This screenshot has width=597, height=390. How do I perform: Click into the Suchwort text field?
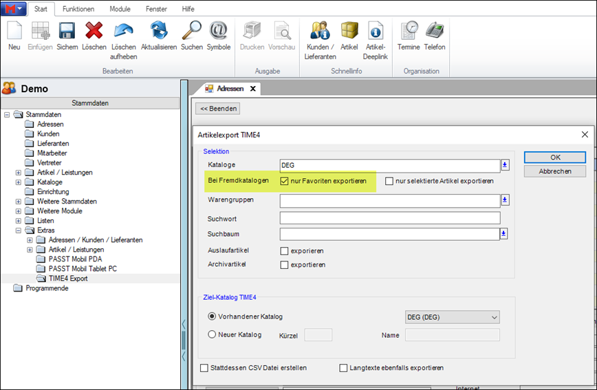(390, 218)
